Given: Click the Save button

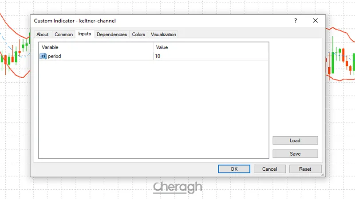Looking at the screenshot, I should [295, 154].
